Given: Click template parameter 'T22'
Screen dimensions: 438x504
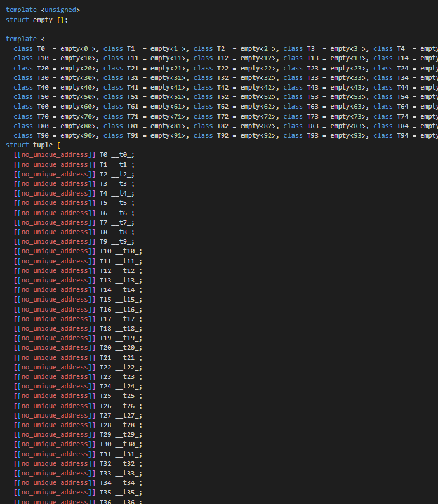Looking at the screenshot, I should pyautogui.click(x=223, y=68).
